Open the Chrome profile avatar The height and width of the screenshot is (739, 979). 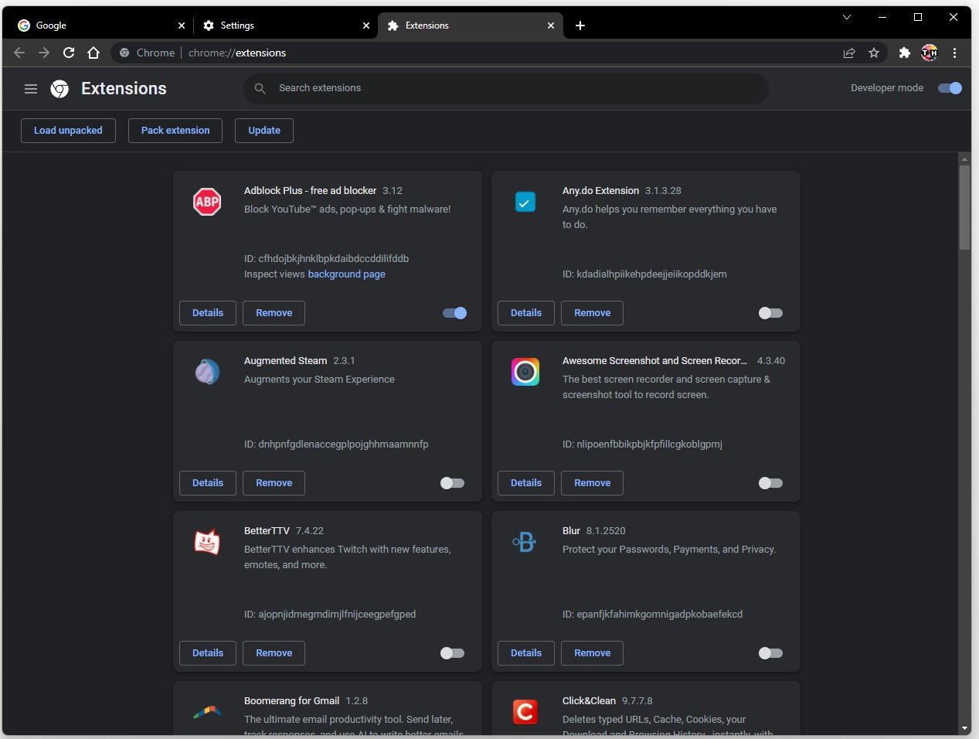tap(929, 53)
